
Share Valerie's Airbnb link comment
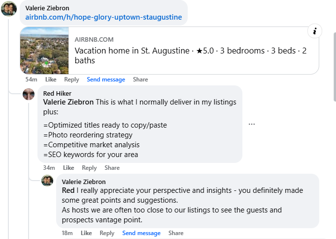click(x=140, y=80)
